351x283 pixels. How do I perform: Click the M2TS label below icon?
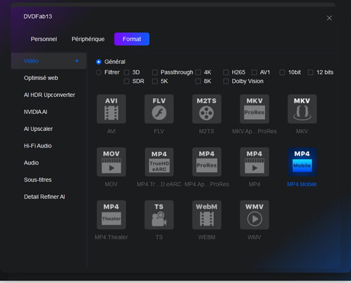click(x=206, y=131)
